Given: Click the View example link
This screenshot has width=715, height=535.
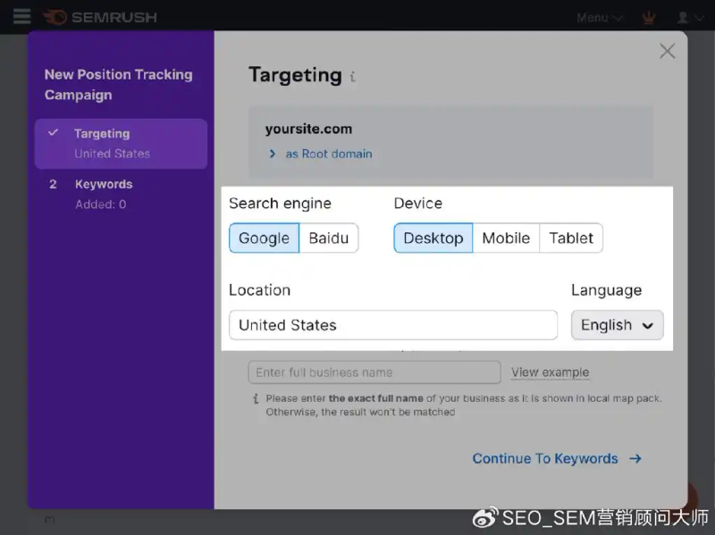Looking at the screenshot, I should [x=550, y=372].
